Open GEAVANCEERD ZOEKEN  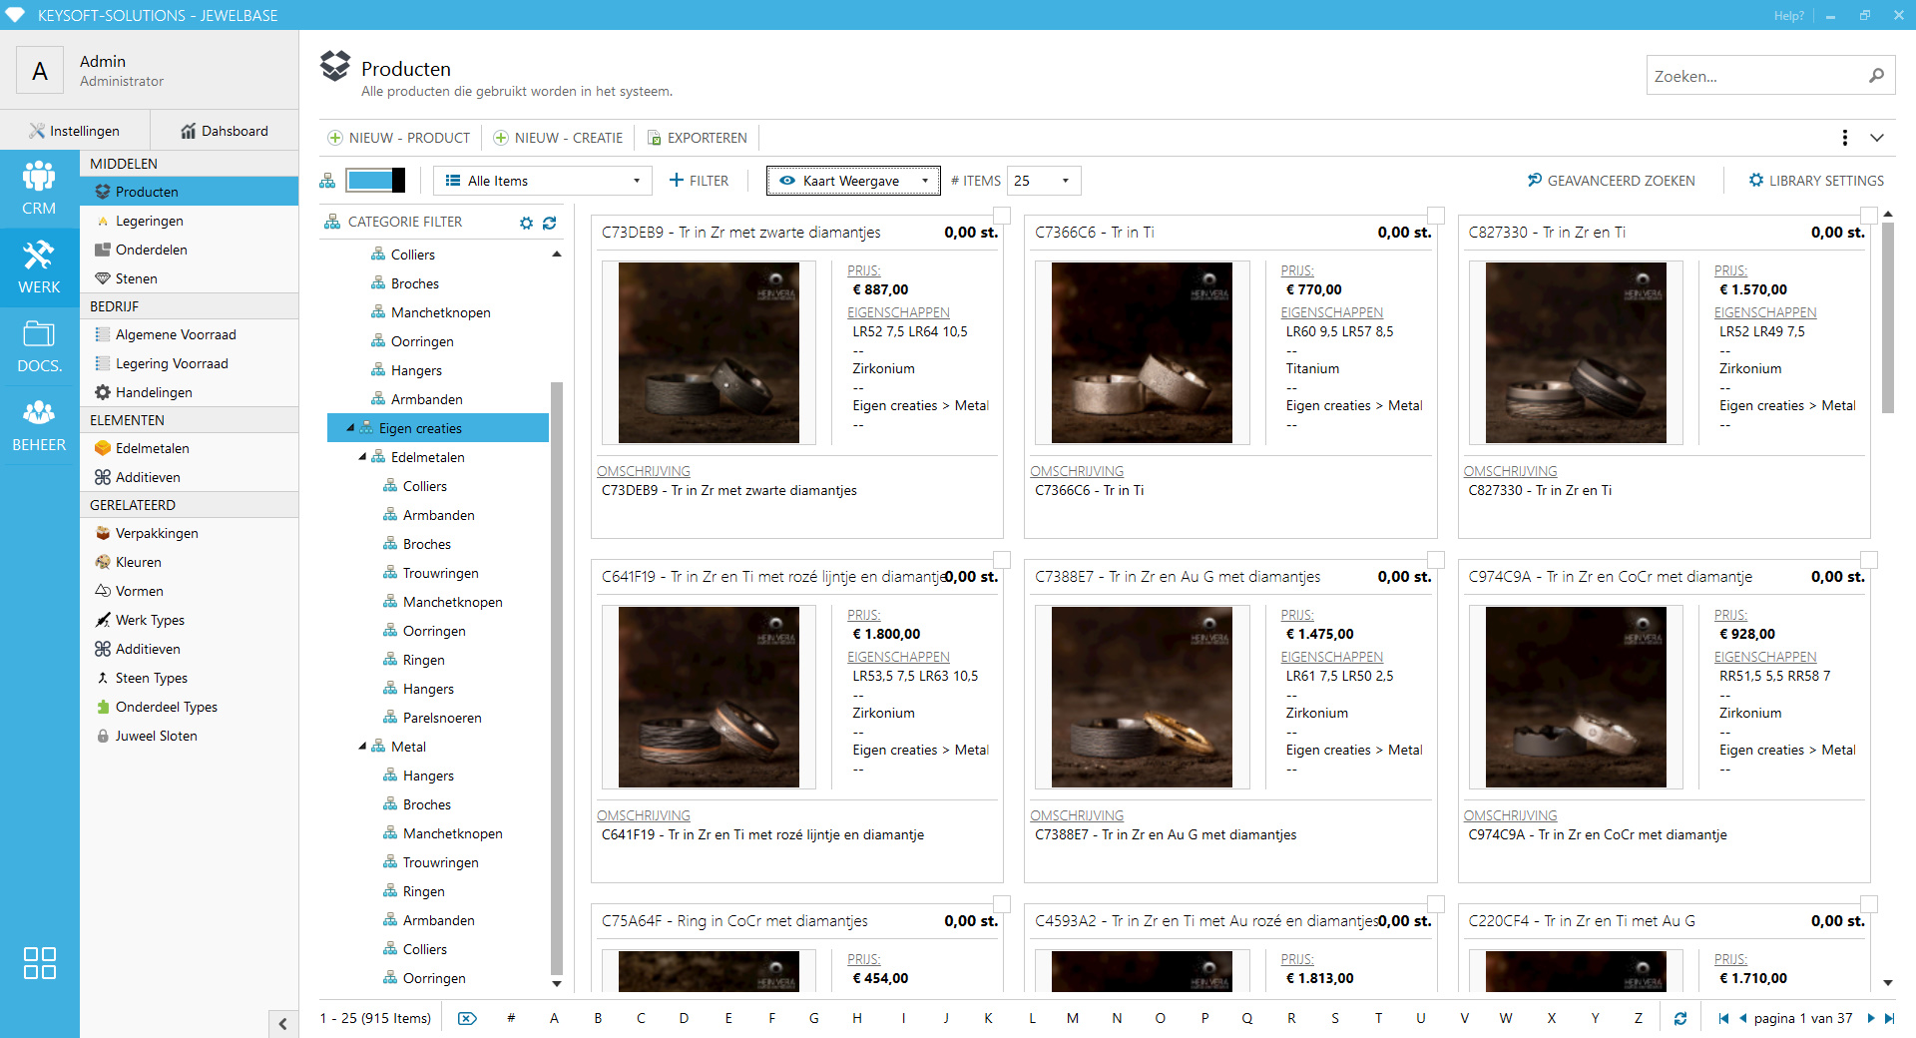pyautogui.click(x=1611, y=181)
